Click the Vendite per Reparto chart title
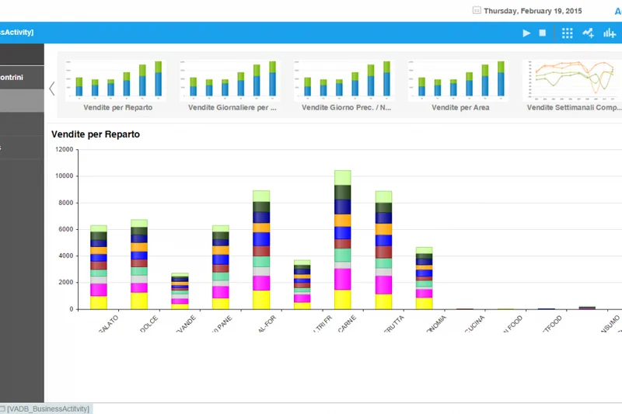 click(96, 134)
